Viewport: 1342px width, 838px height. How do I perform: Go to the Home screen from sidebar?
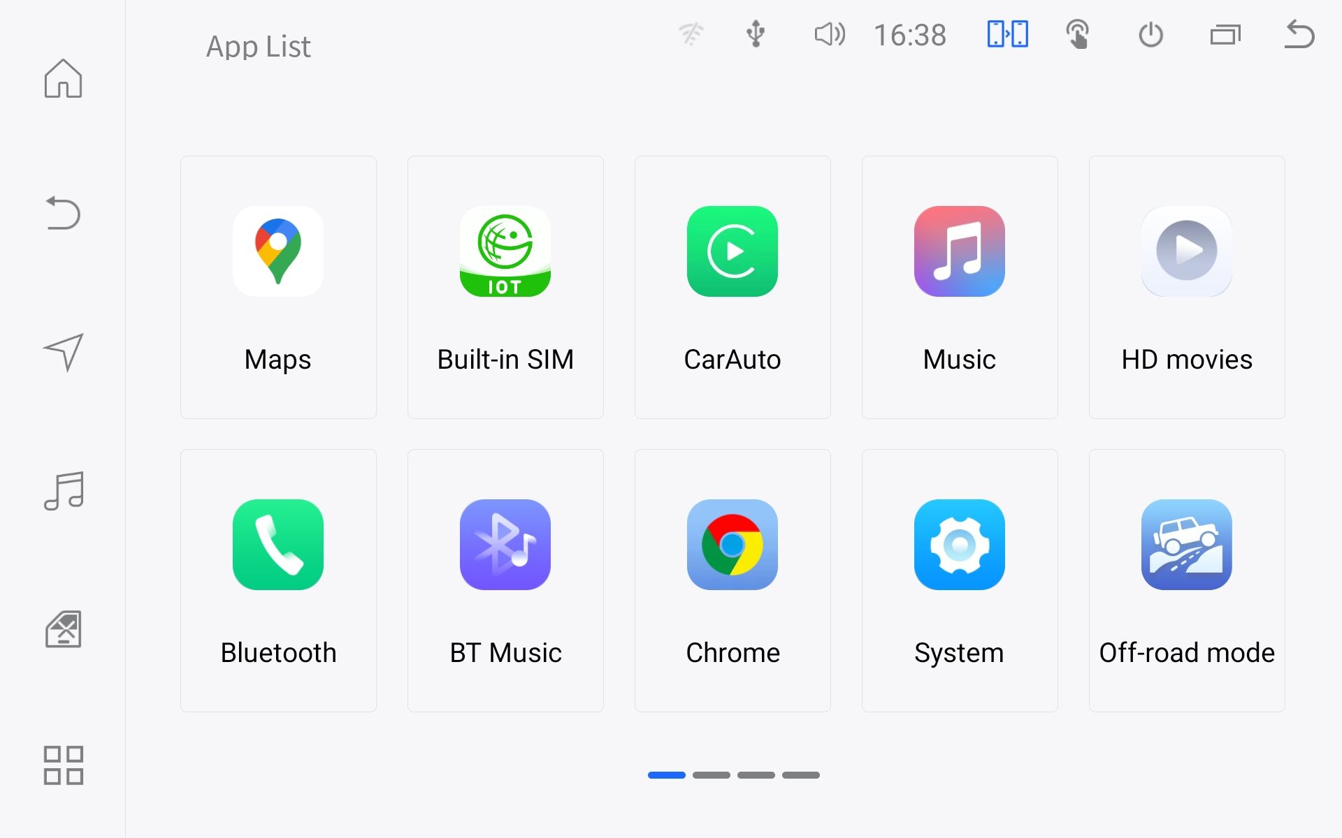coord(64,78)
